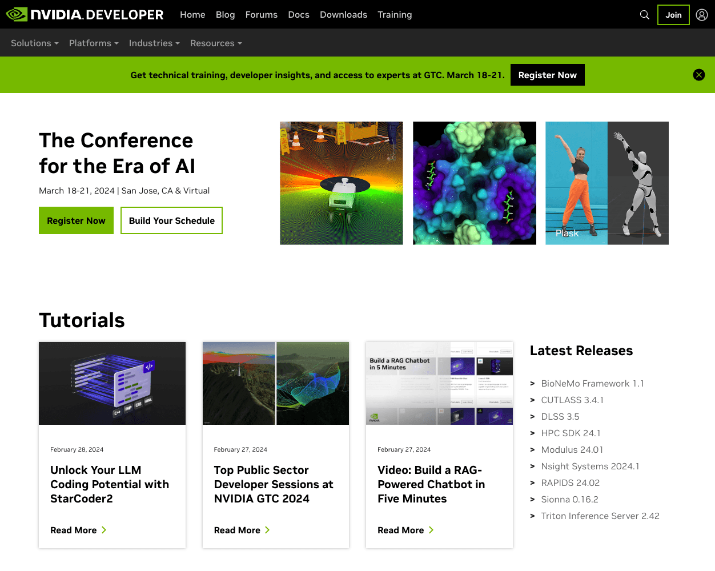715x571 pixels.
Task: Open the molecular surface image thumbnail
Action: pos(475,183)
